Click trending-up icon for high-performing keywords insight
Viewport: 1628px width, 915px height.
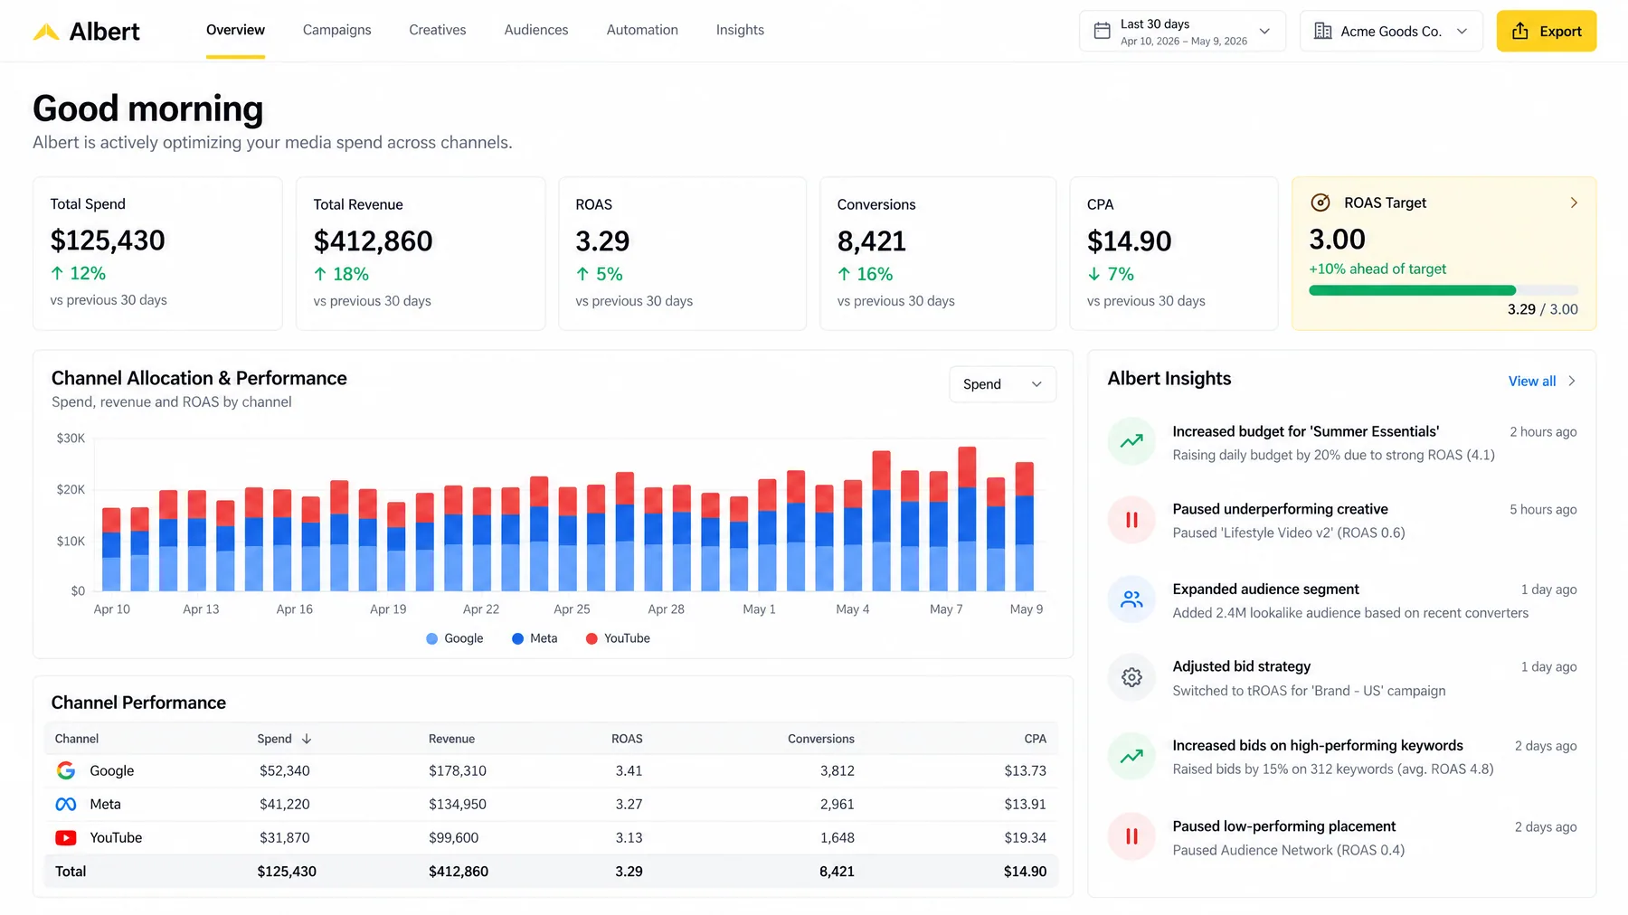(1131, 757)
